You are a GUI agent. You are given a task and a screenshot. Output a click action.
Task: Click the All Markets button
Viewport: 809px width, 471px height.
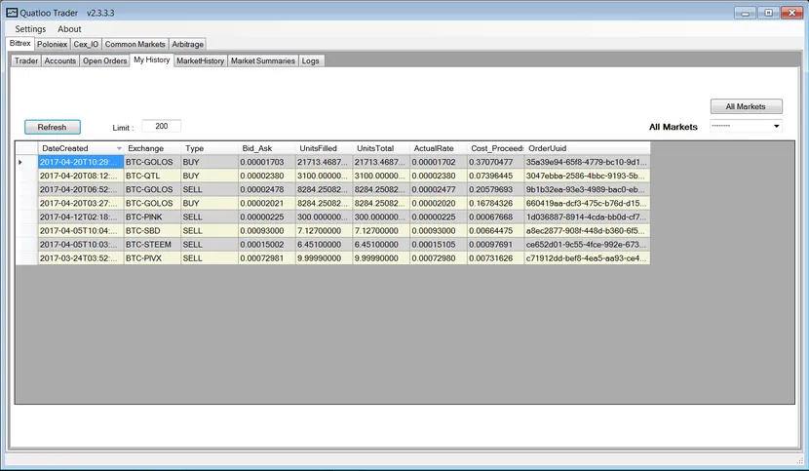coord(746,106)
